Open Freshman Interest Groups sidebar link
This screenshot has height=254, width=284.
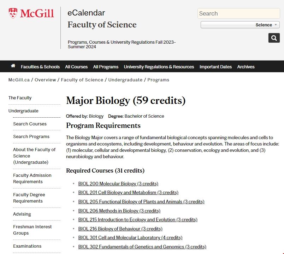[32, 230]
